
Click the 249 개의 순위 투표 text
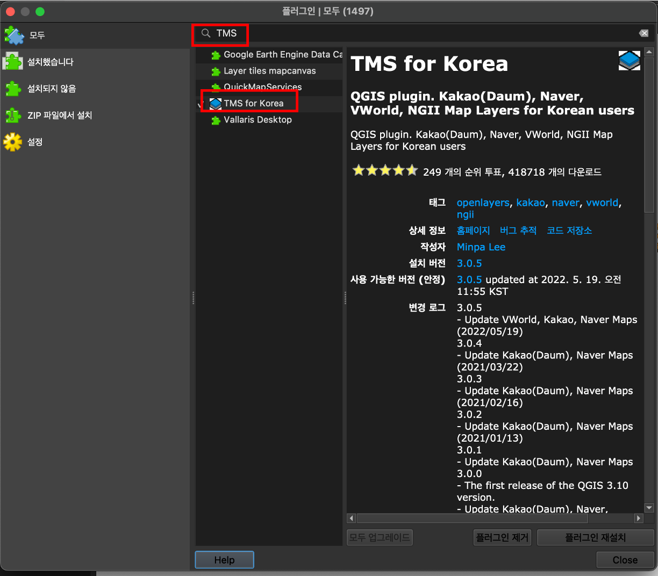pyautogui.click(x=463, y=172)
